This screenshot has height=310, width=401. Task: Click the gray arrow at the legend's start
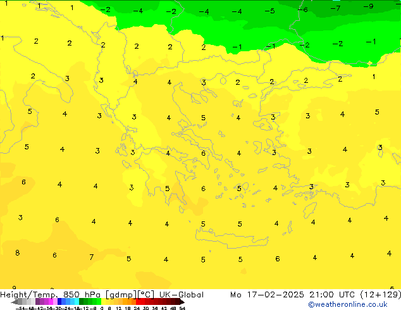[15, 301]
